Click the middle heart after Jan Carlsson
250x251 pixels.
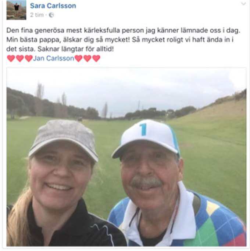(x=87, y=58)
